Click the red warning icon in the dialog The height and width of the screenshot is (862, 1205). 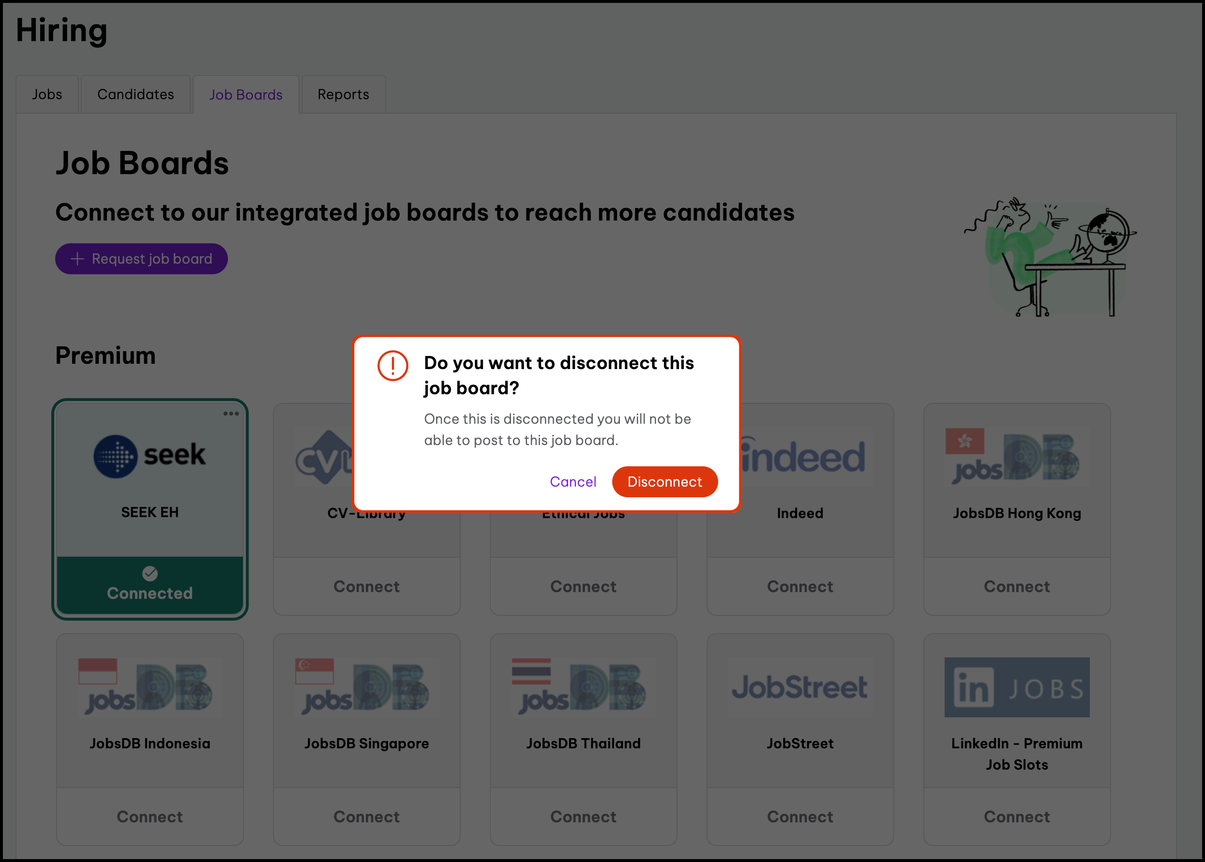392,366
